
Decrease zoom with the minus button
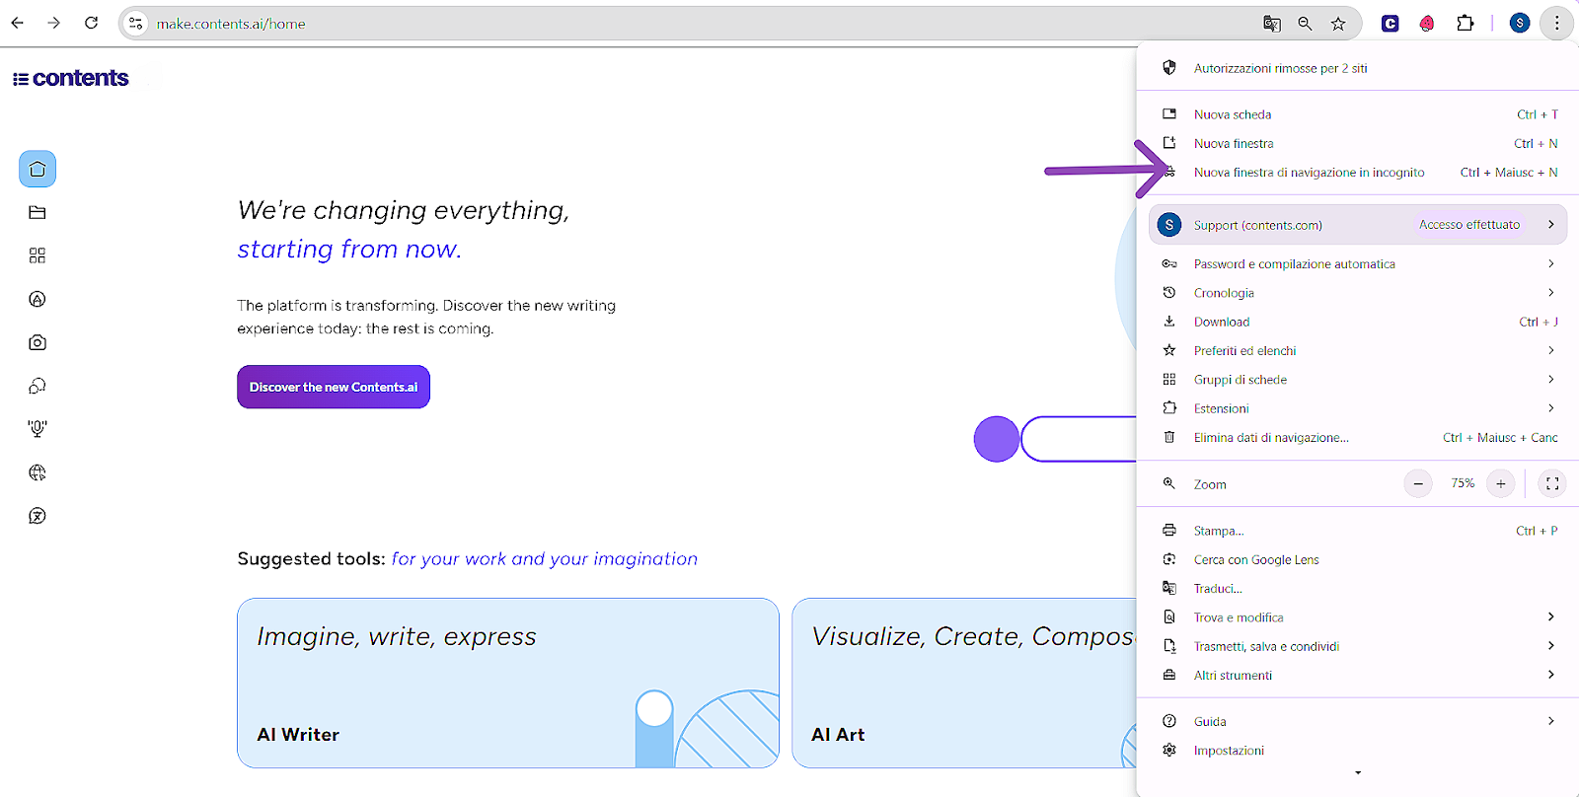coord(1418,483)
